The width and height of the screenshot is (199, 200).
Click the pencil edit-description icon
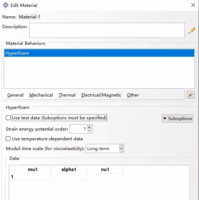(192, 30)
